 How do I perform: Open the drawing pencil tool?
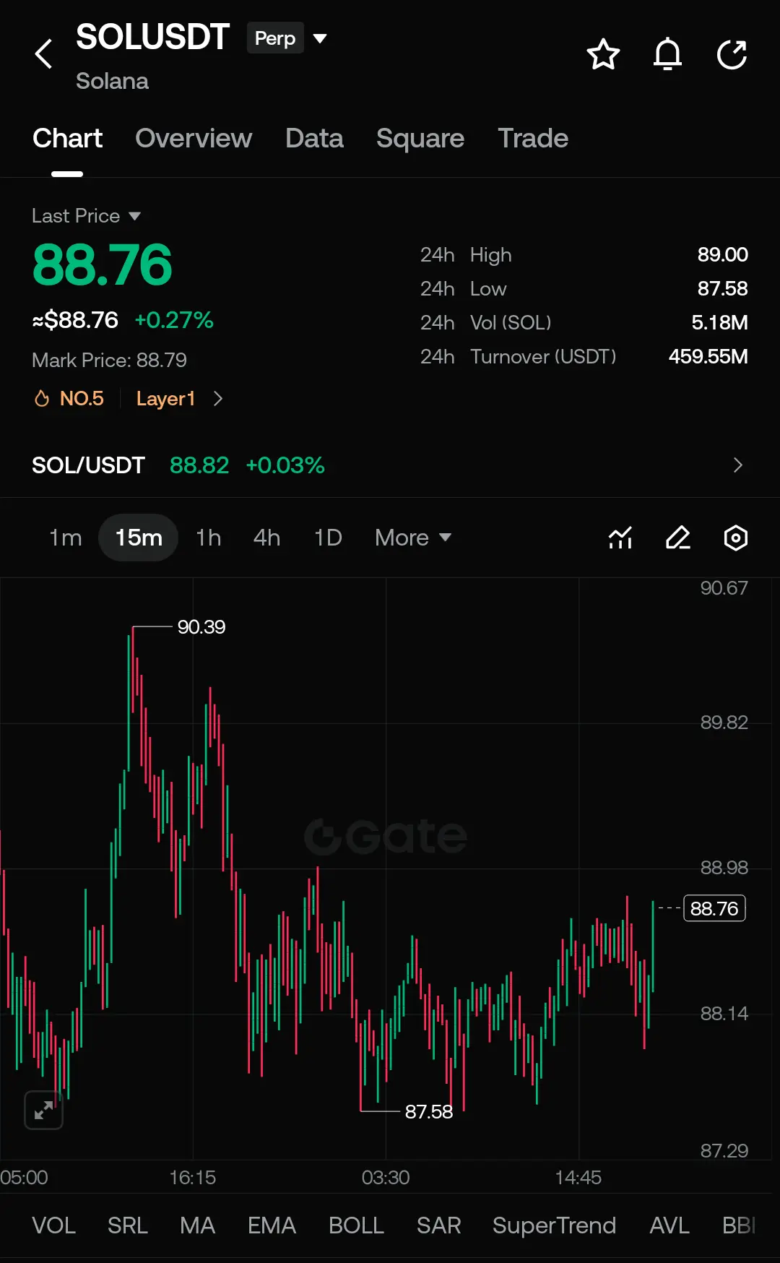[x=678, y=538]
